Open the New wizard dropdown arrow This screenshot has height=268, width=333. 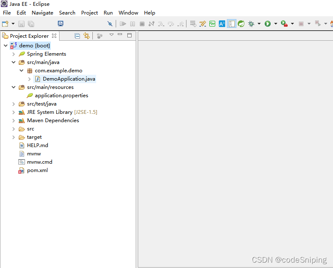point(13,24)
